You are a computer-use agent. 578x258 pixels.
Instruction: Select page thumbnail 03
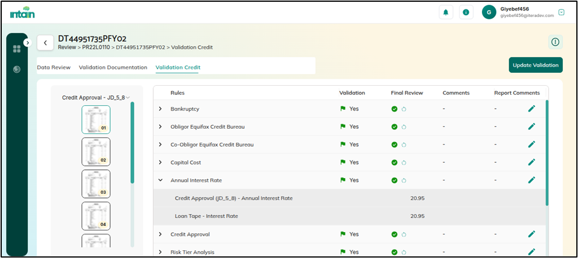[95, 183]
